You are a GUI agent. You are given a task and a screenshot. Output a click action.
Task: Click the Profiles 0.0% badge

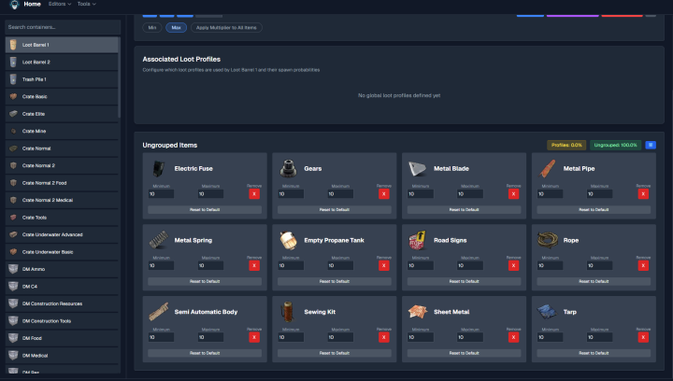566,145
